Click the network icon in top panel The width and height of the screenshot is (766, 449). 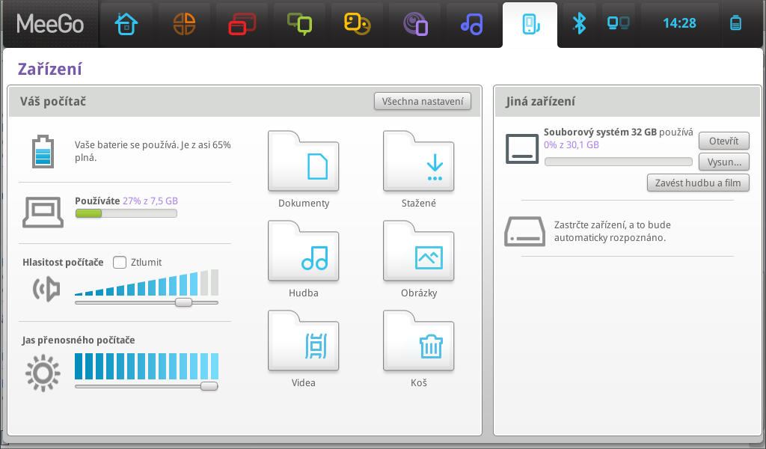(x=619, y=23)
